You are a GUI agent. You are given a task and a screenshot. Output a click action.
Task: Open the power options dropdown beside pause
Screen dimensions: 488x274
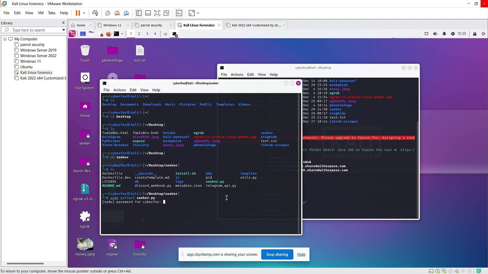click(84, 13)
